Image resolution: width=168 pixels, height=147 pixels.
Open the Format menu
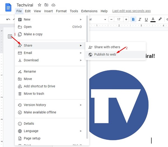(61, 11)
